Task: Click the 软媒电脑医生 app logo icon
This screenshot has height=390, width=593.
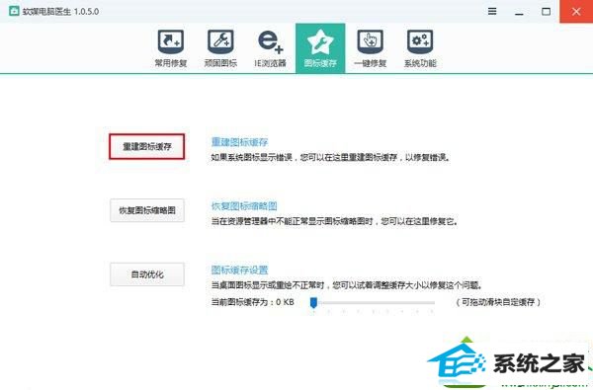Action: coord(14,11)
